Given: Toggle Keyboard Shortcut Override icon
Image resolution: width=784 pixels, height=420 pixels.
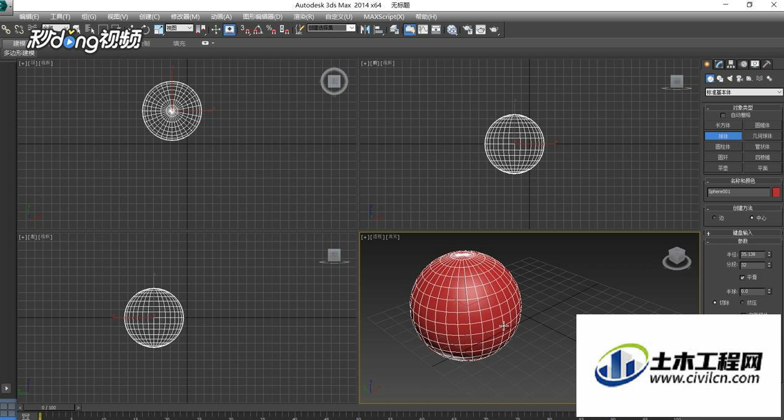Looking at the screenshot, I should [229, 29].
